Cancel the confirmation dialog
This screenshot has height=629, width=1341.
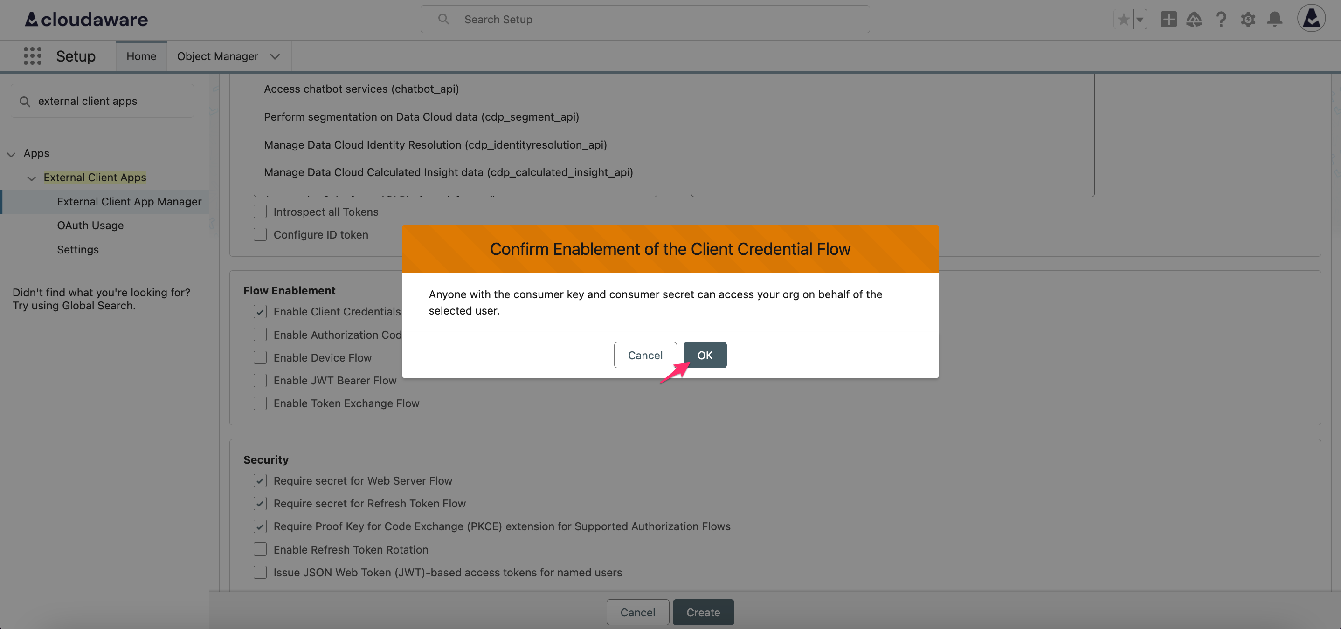[x=645, y=355]
